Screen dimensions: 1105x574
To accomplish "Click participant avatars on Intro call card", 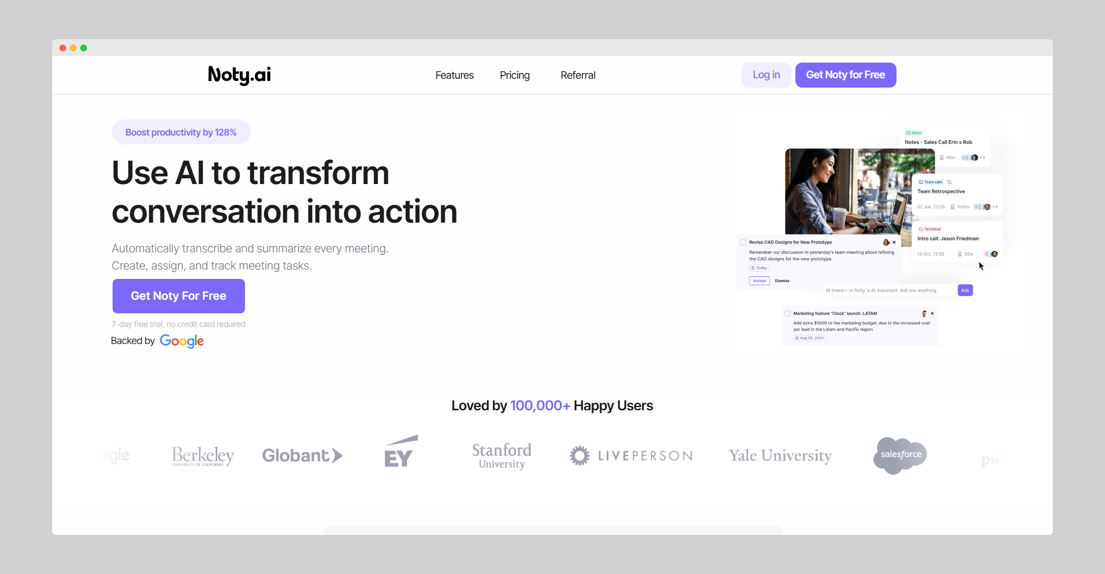I will [x=991, y=254].
